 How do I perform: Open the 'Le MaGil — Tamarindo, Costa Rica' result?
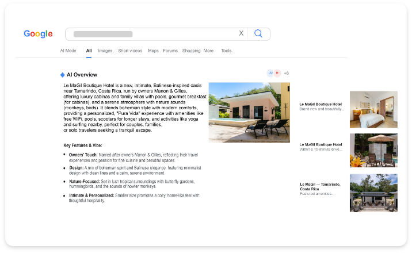(x=320, y=189)
